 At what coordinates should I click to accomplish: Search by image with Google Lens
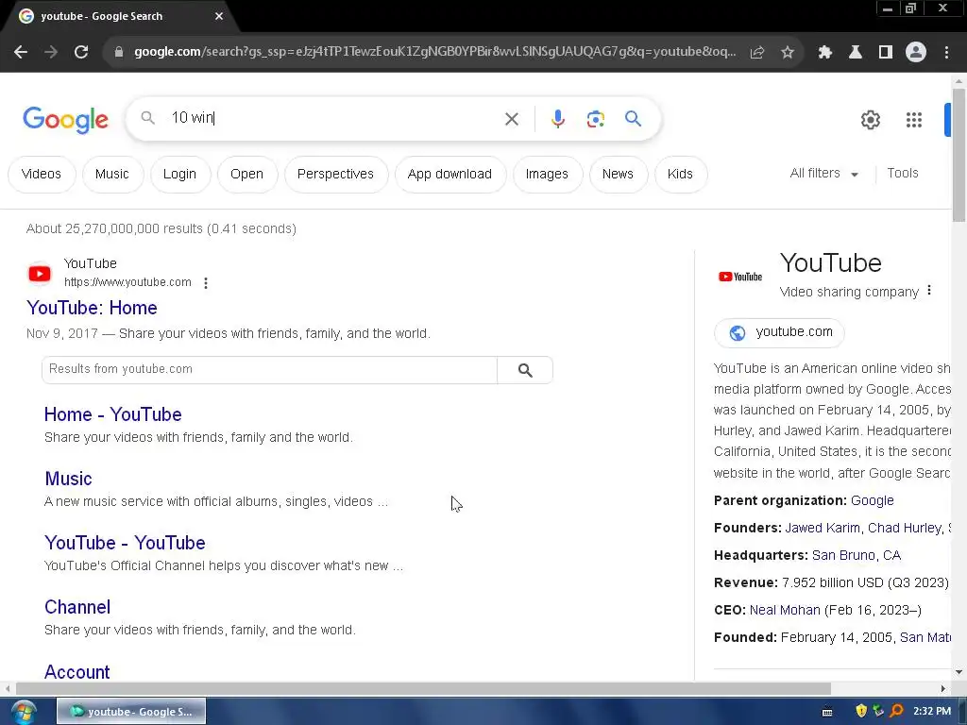pyautogui.click(x=596, y=119)
